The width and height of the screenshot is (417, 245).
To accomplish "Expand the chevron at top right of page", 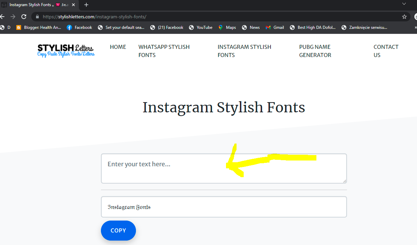I will click(x=404, y=3).
